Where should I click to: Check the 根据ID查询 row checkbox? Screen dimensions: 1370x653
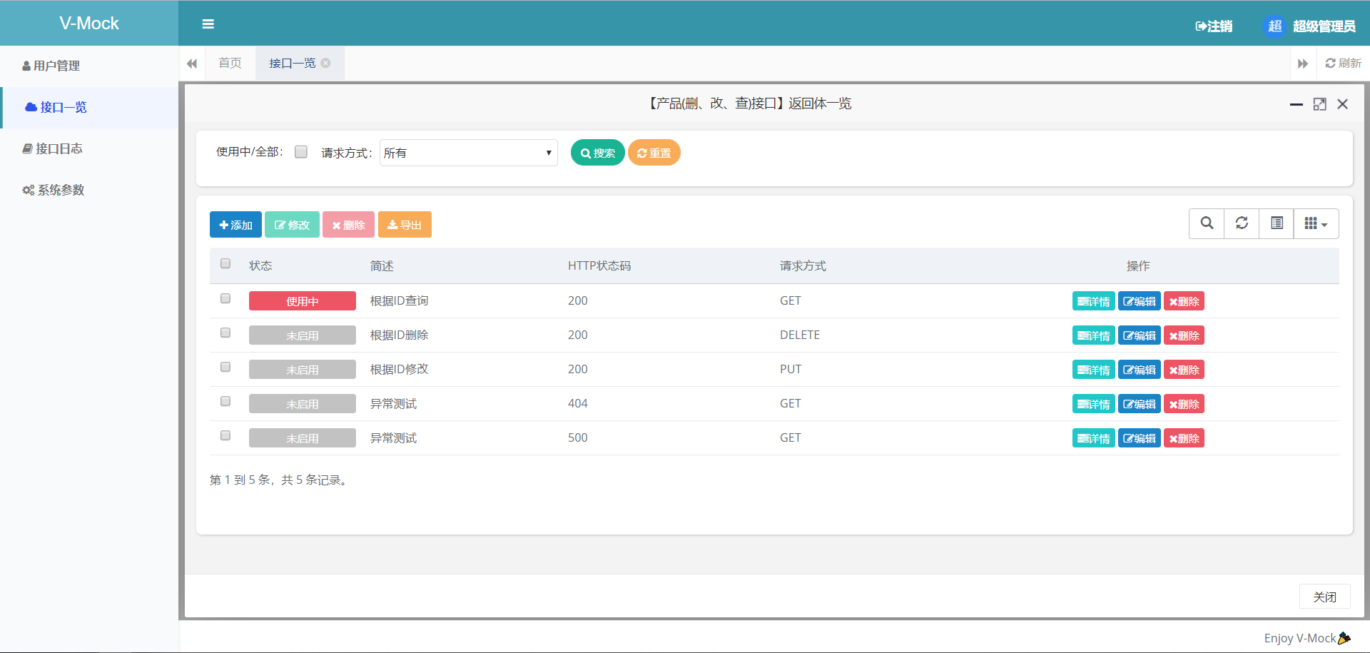(225, 298)
